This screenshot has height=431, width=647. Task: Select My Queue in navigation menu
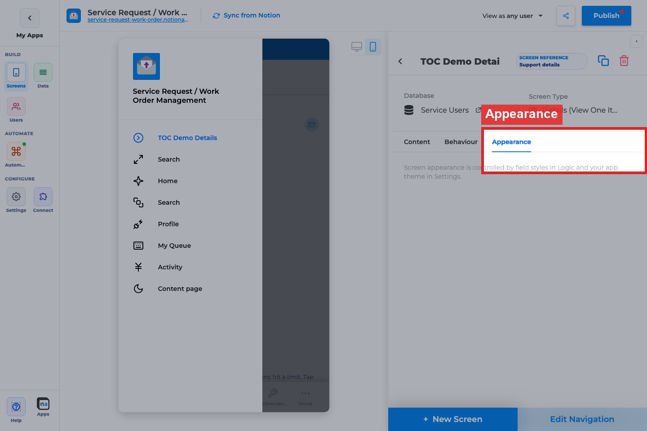(191, 246)
